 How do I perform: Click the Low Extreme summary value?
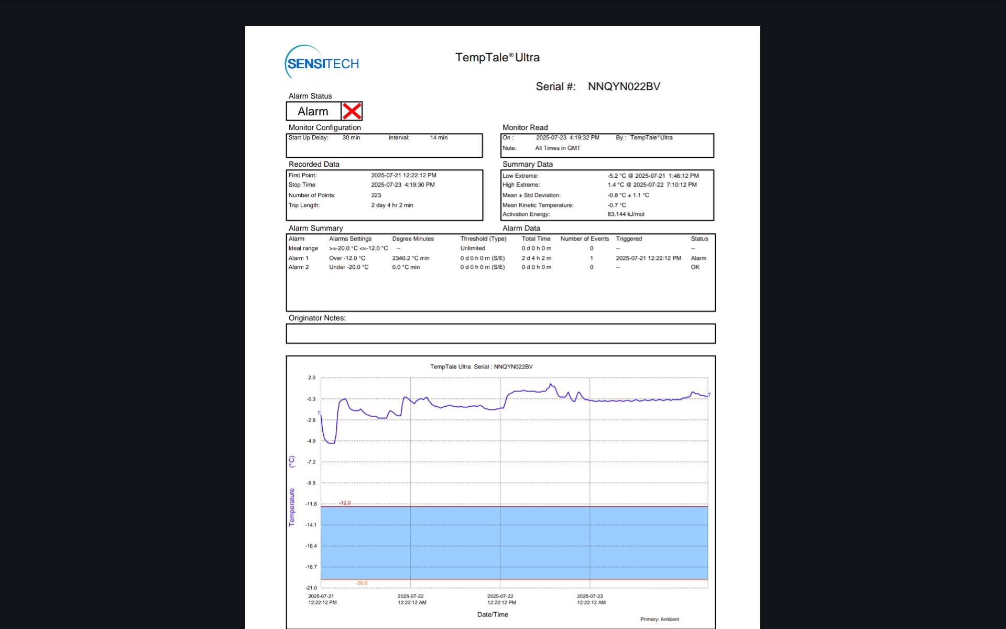click(652, 176)
